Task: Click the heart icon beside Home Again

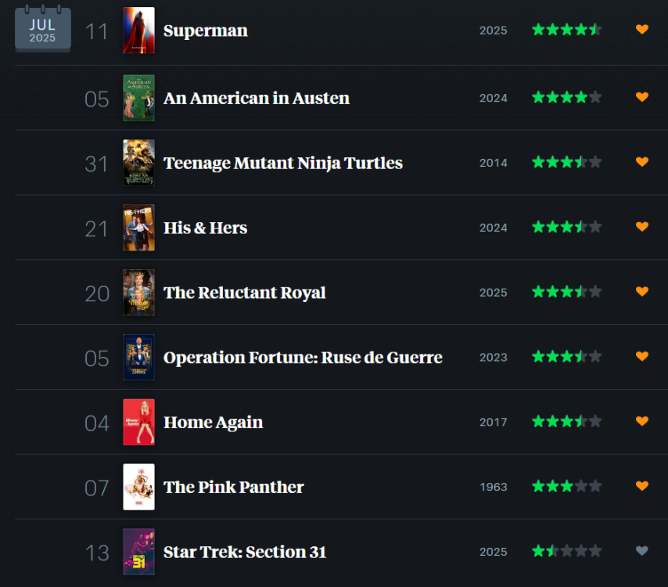Action: click(x=642, y=421)
